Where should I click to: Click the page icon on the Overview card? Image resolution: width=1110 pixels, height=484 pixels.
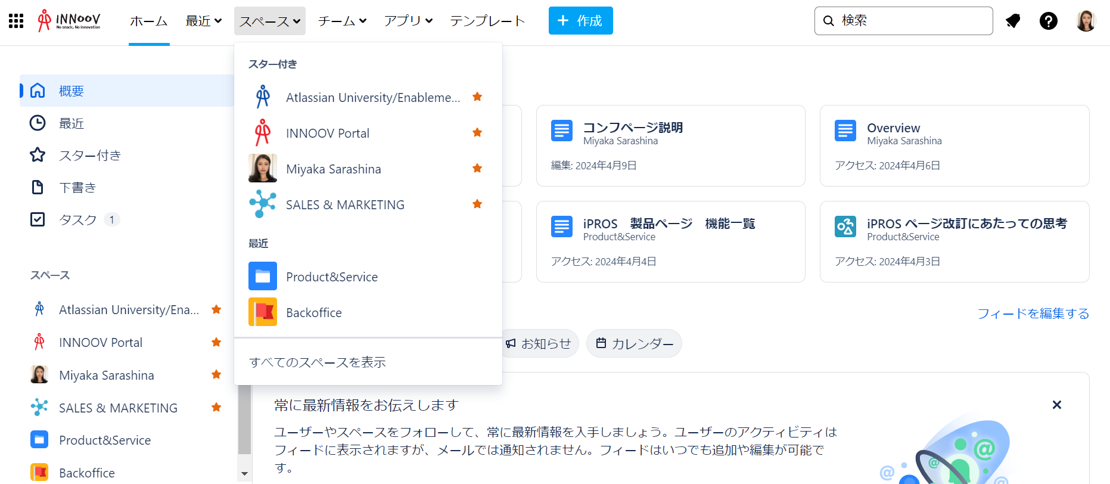(x=845, y=131)
